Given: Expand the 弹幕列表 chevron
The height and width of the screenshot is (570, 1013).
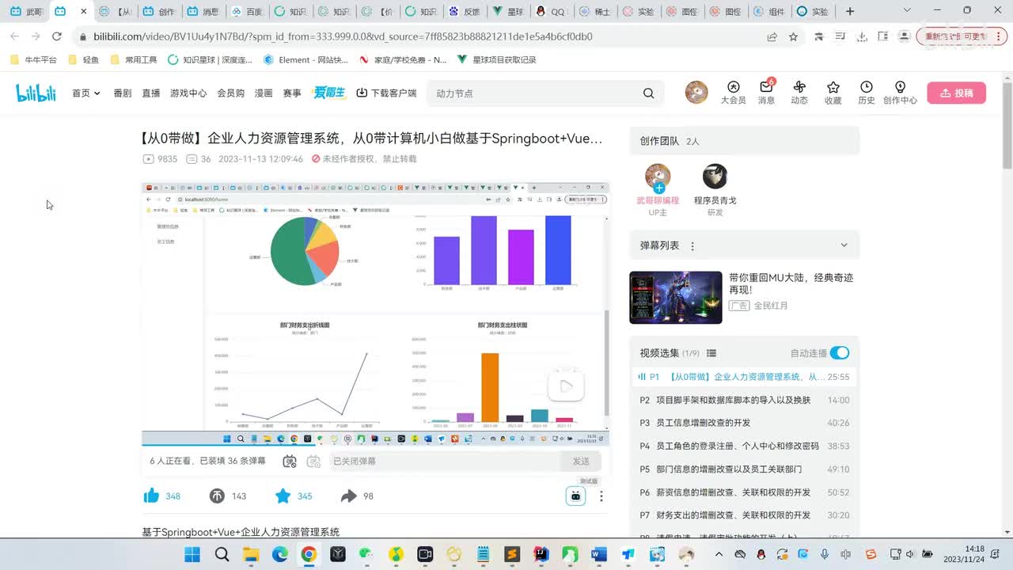Looking at the screenshot, I should pyautogui.click(x=844, y=245).
